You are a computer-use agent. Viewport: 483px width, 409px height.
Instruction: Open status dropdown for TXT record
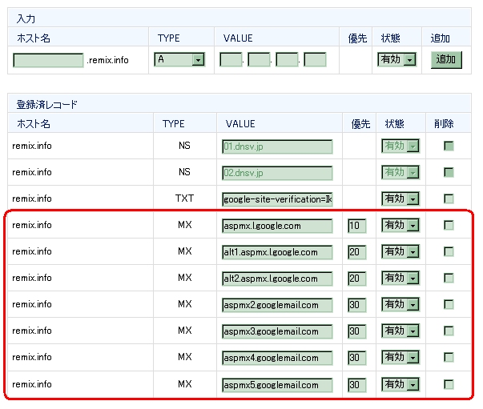[400, 198]
